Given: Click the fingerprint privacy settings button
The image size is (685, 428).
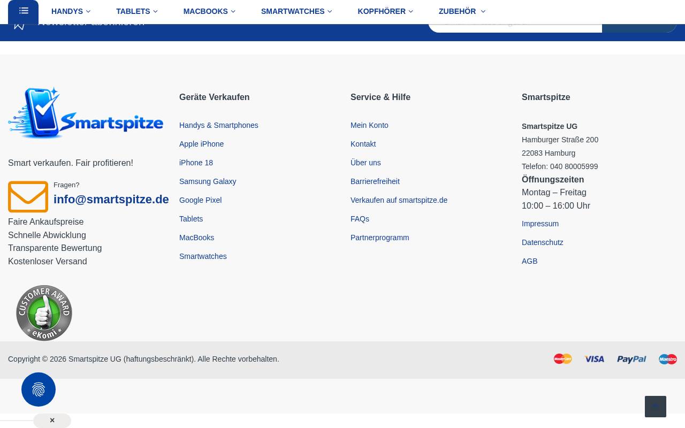Looking at the screenshot, I should [x=39, y=389].
